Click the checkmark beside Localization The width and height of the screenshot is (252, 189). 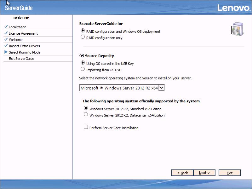click(5, 27)
